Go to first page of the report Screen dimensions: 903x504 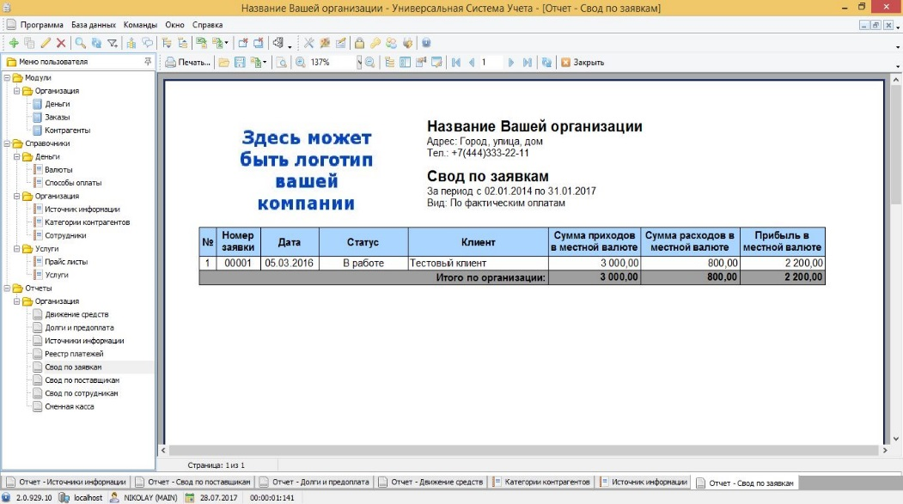point(456,62)
